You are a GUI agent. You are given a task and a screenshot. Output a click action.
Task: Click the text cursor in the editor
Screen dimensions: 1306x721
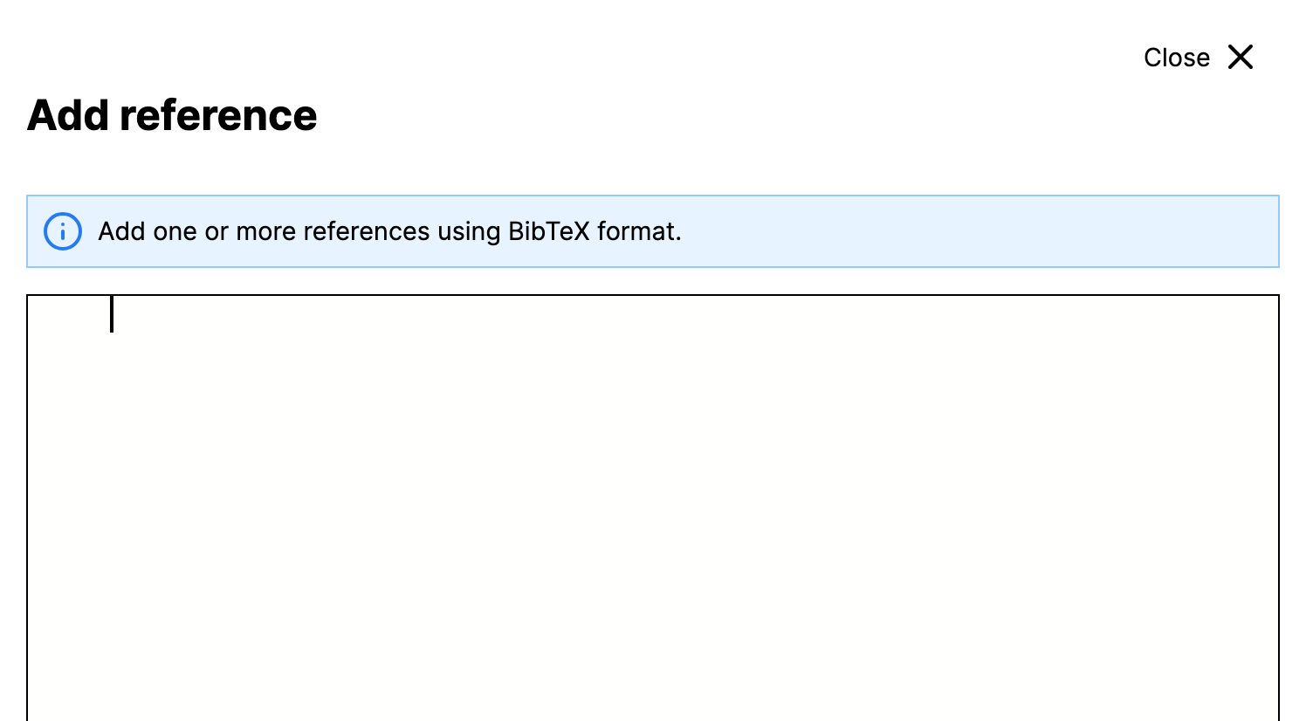[112, 316]
